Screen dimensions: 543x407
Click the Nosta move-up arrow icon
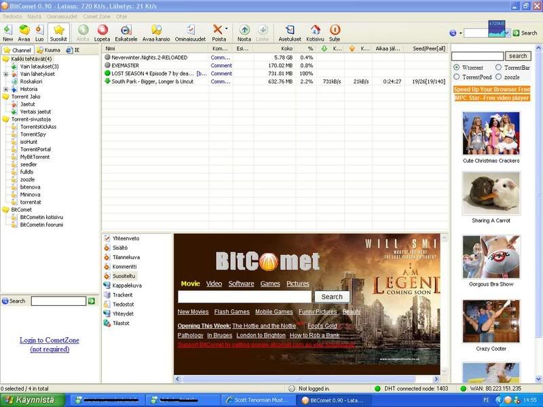click(x=244, y=31)
